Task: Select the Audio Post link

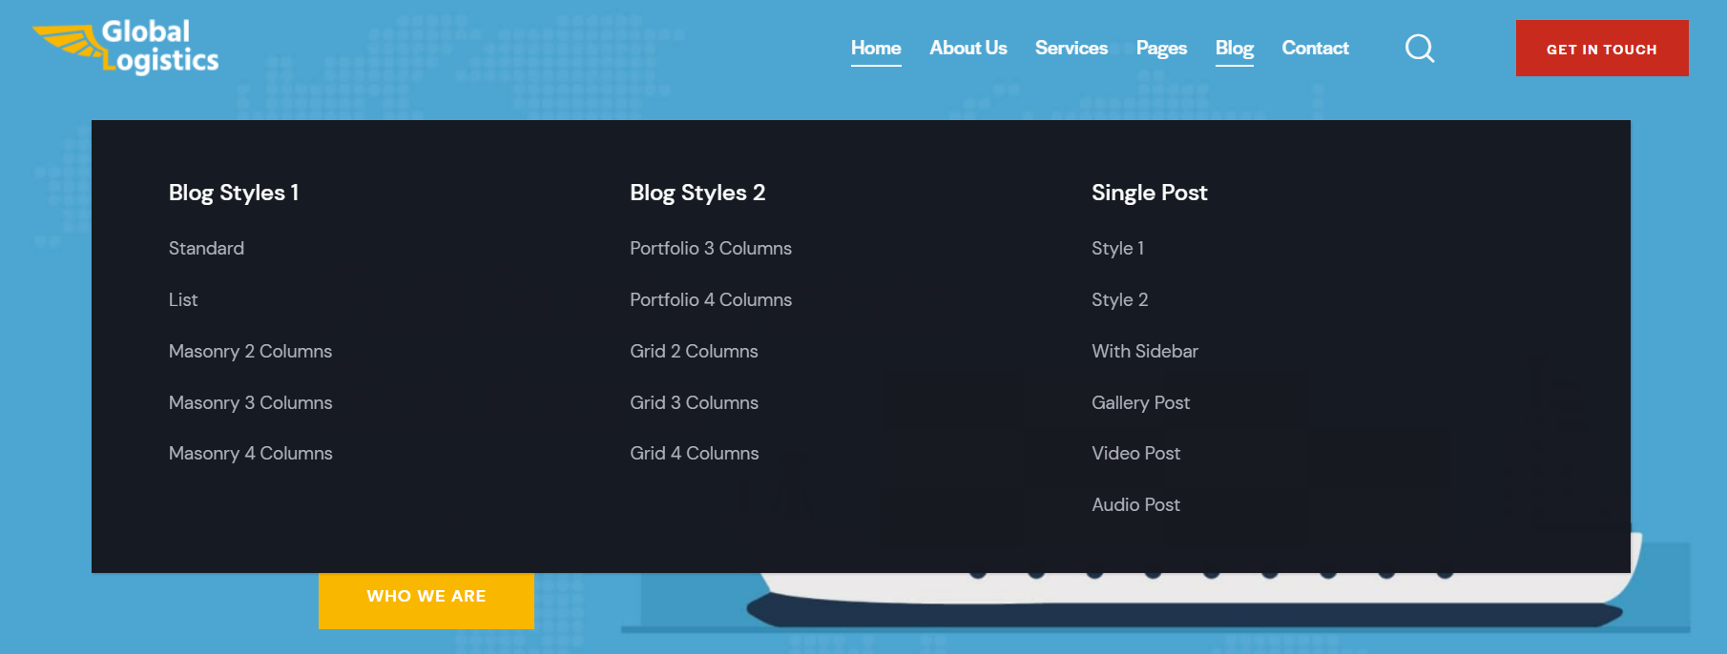Action: pyautogui.click(x=1135, y=505)
